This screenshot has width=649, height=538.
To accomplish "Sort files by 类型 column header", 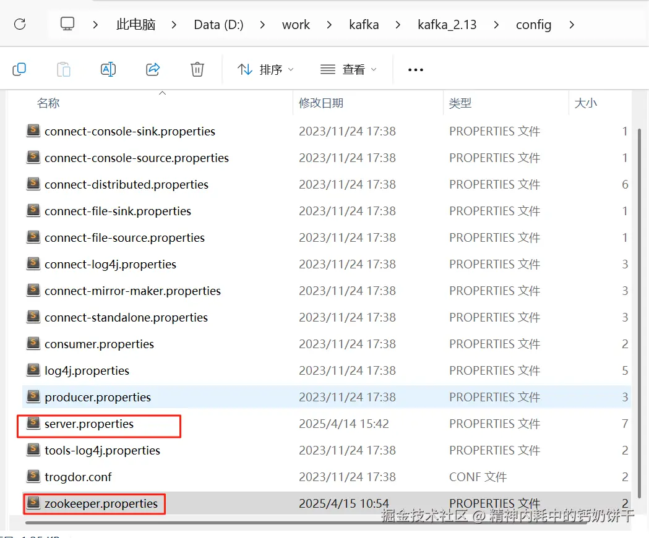I will 460,103.
